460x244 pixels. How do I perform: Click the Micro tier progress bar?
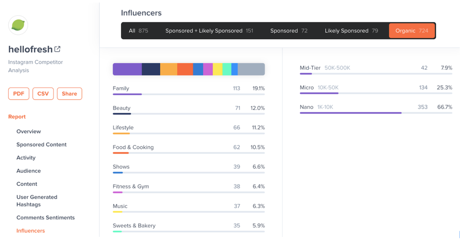(376, 93)
